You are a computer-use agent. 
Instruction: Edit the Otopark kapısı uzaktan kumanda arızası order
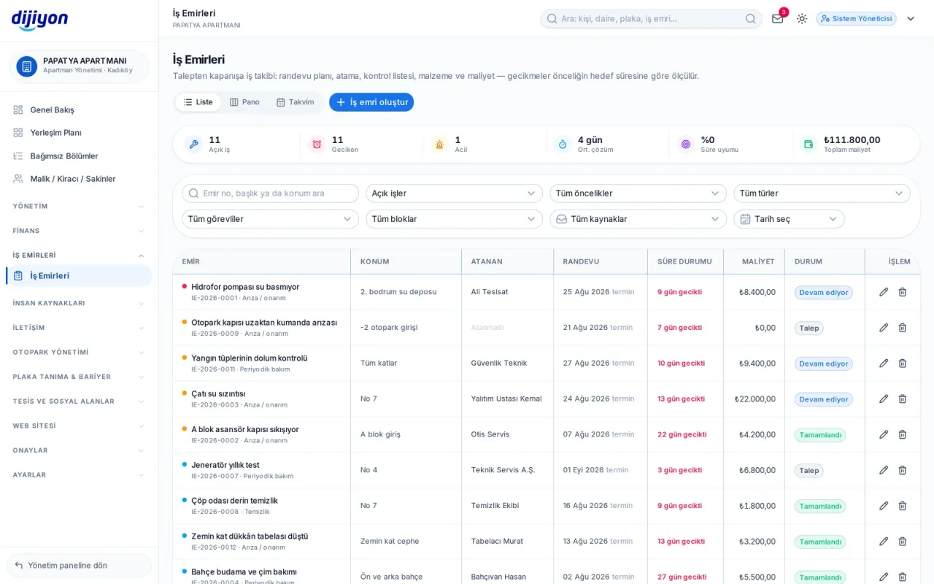pyautogui.click(x=884, y=328)
